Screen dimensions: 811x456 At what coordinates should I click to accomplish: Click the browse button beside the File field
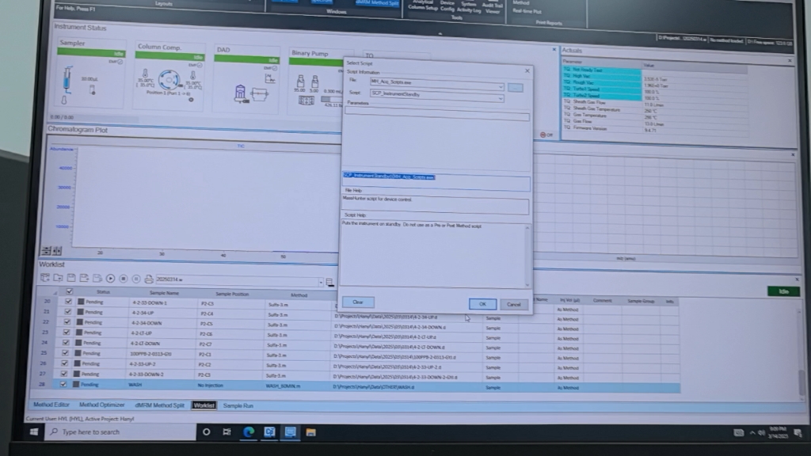515,88
